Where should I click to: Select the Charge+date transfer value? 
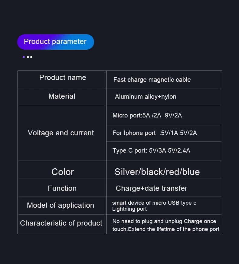click(151, 188)
